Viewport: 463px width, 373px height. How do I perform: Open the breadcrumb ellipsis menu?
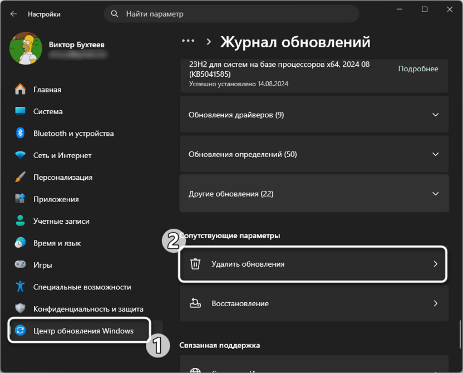pos(188,40)
